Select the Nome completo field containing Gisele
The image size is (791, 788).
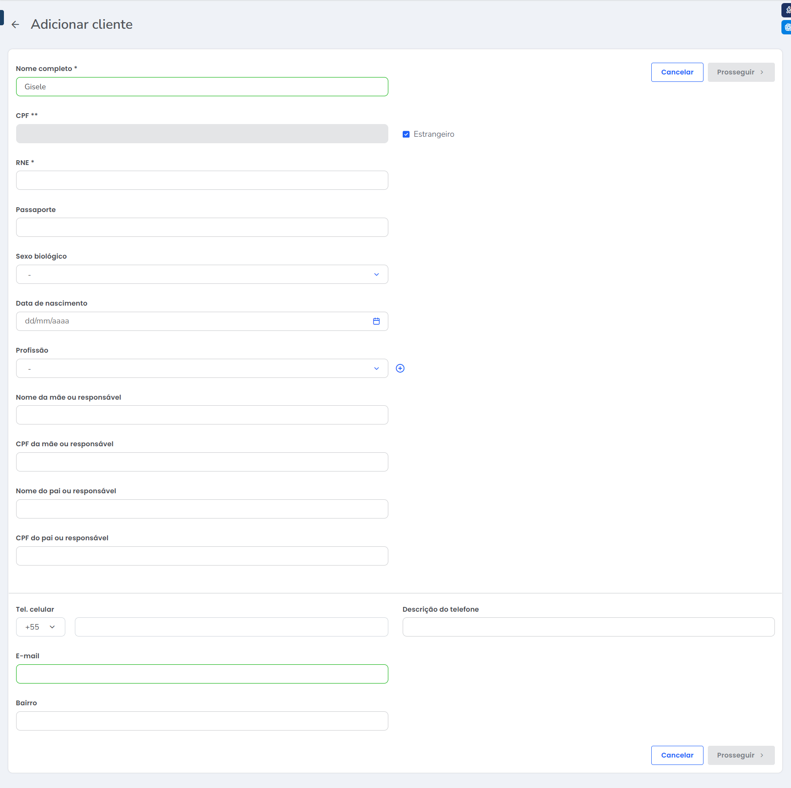202,87
